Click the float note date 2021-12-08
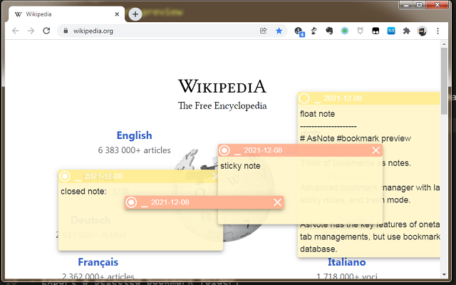The width and height of the screenshot is (456, 285). (x=343, y=98)
